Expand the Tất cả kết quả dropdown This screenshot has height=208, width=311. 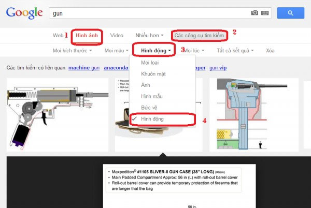[x=236, y=51]
